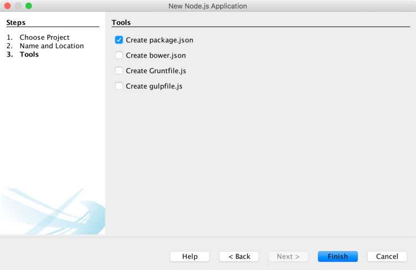Uncheck the Create package.json checkbox
This screenshot has width=416, height=270.
click(x=119, y=40)
